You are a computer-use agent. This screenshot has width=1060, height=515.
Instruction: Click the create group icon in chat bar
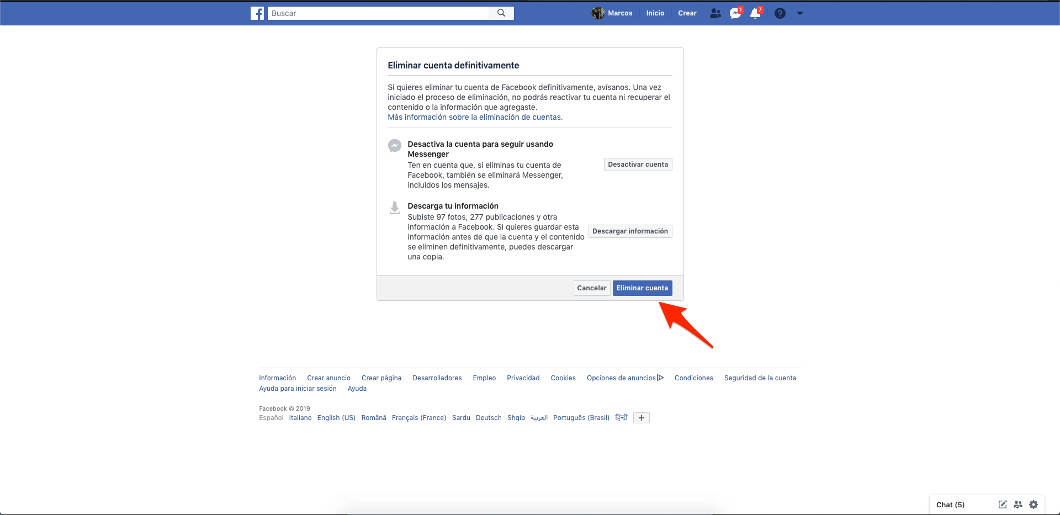tap(1018, 505)
